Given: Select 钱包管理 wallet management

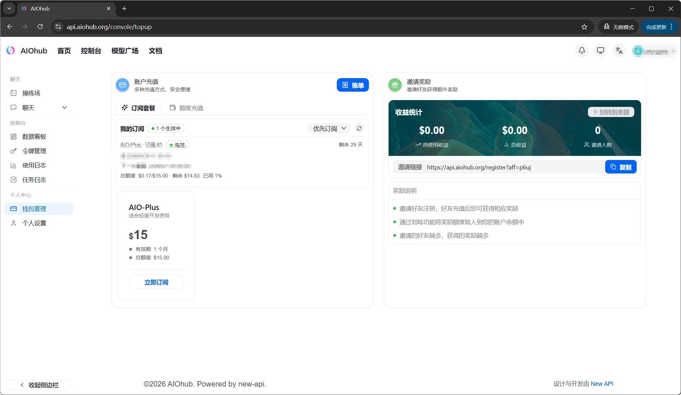Looking at the screenshot, I should click(x=39, y=209).
